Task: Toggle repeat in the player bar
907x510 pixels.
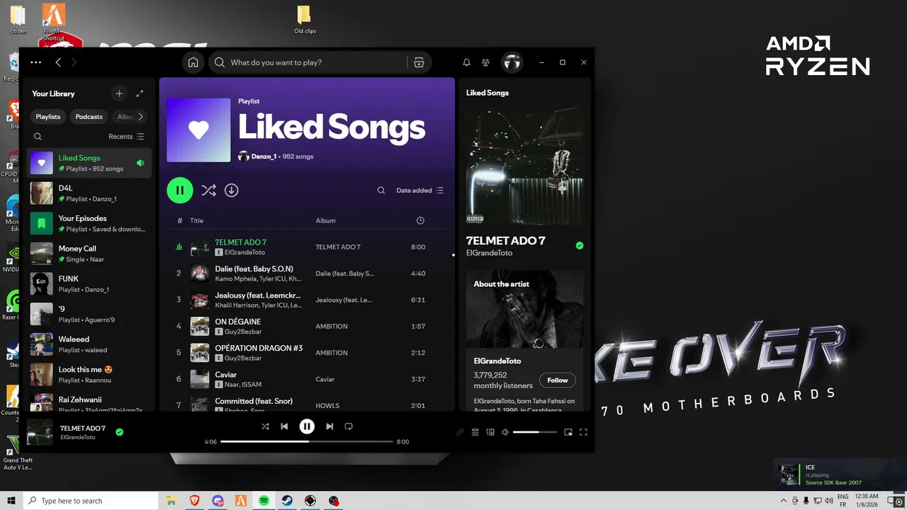Action: pos(349,426)
